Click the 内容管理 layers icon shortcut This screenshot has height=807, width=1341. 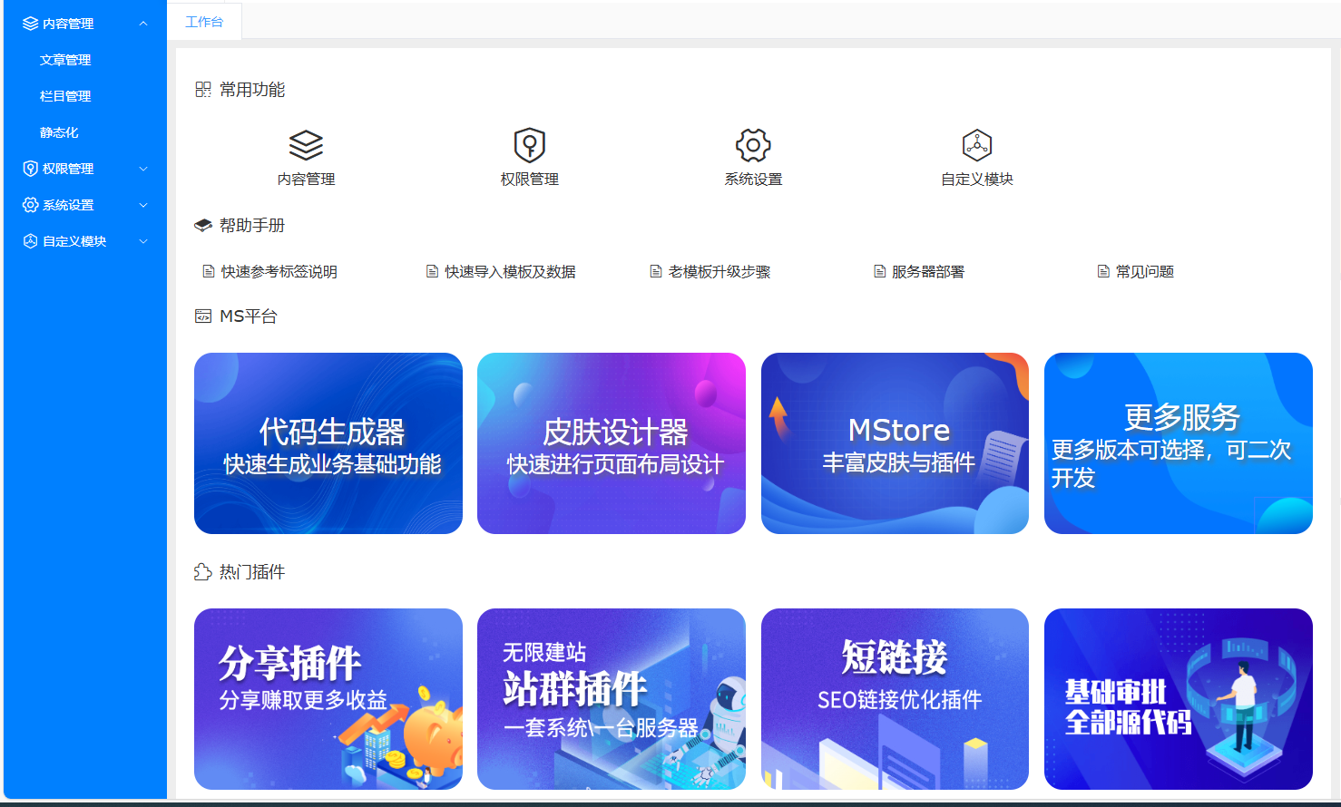point(306,145)
